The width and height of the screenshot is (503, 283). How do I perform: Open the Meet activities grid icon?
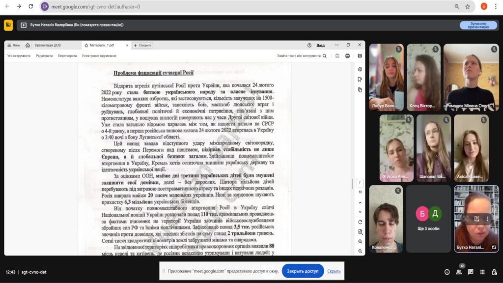[482, 272]
